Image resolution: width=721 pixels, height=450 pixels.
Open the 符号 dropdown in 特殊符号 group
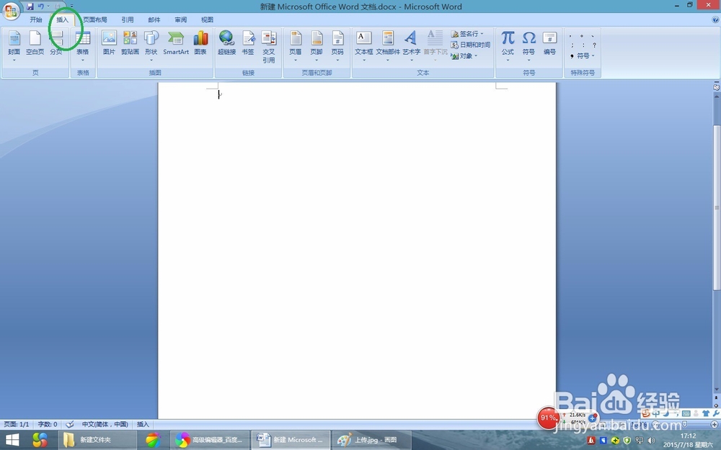(583, 56)
